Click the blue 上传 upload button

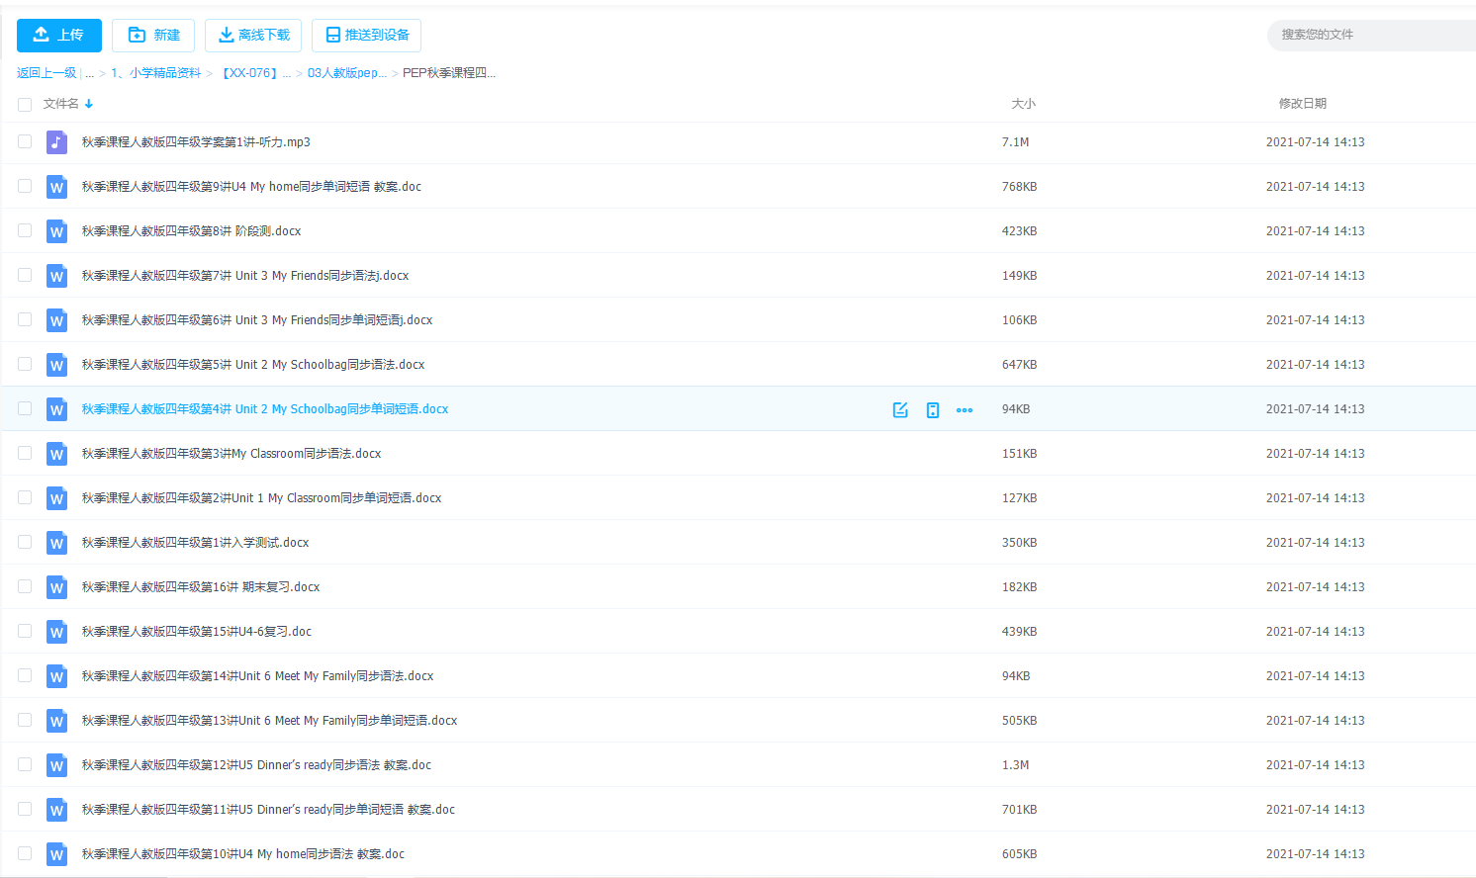[x=59, y=36]
